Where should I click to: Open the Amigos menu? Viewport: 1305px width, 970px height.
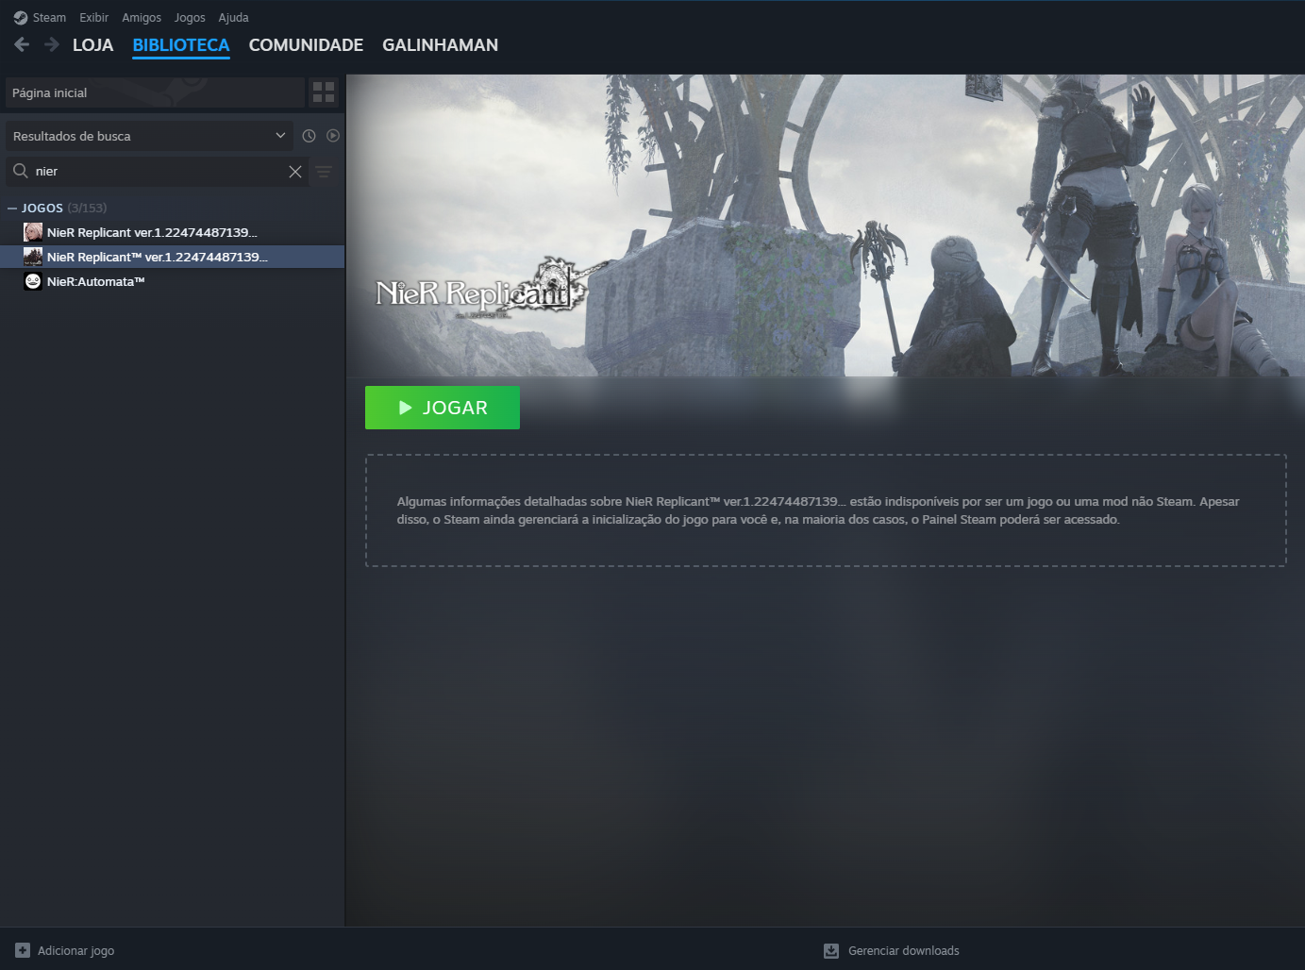pos(141,16)
